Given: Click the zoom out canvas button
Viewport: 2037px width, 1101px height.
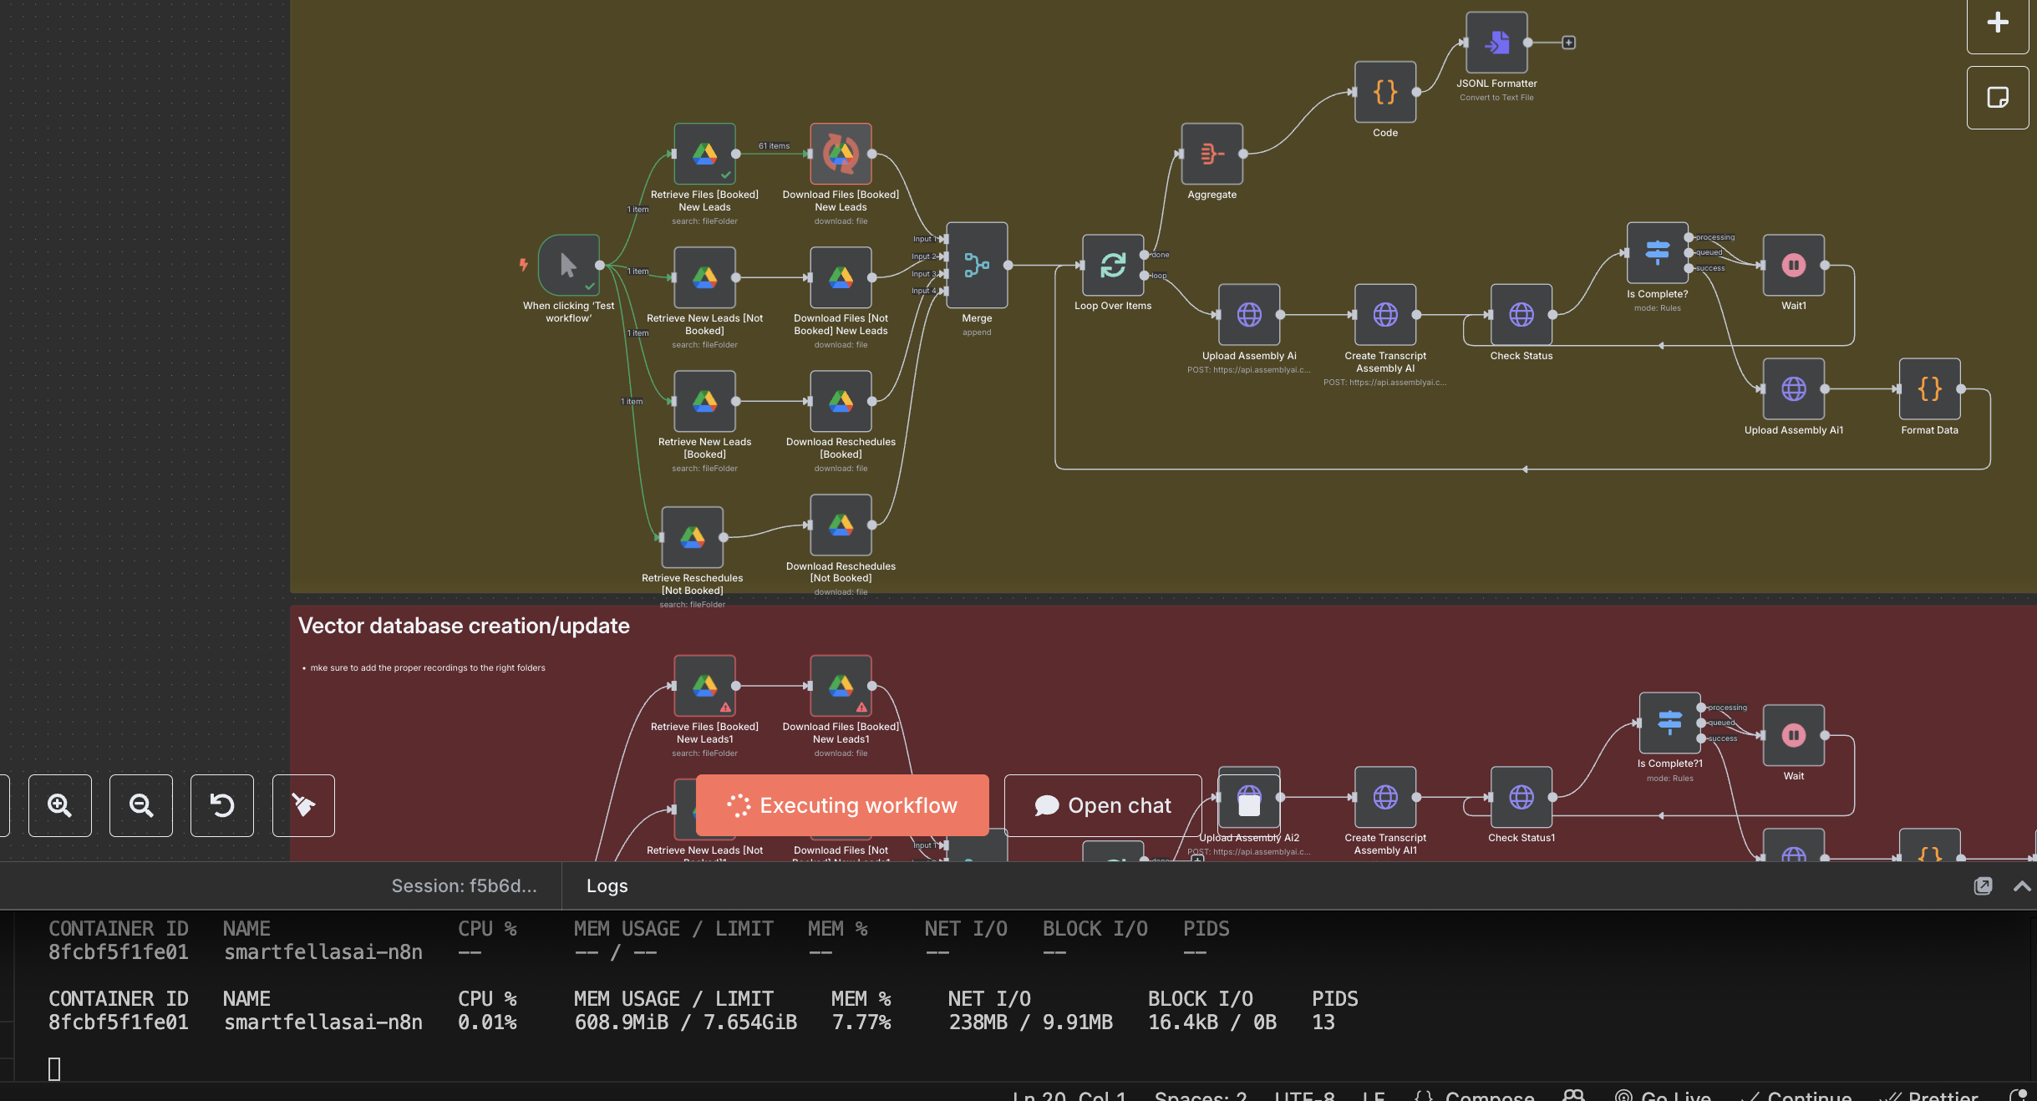Looking at the screenshot, I should [x=140, y=805].
